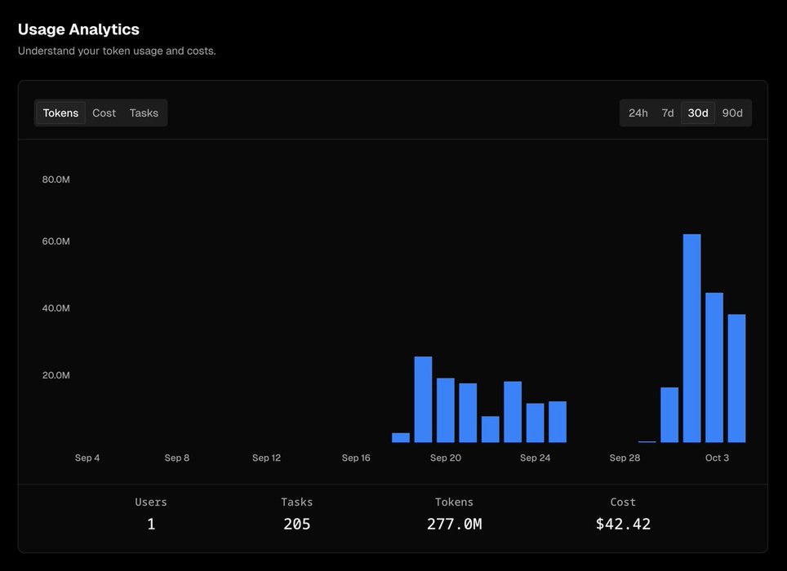Select the Tokens tab
Viewport: 787px width, 571px height.
(60, 113)
